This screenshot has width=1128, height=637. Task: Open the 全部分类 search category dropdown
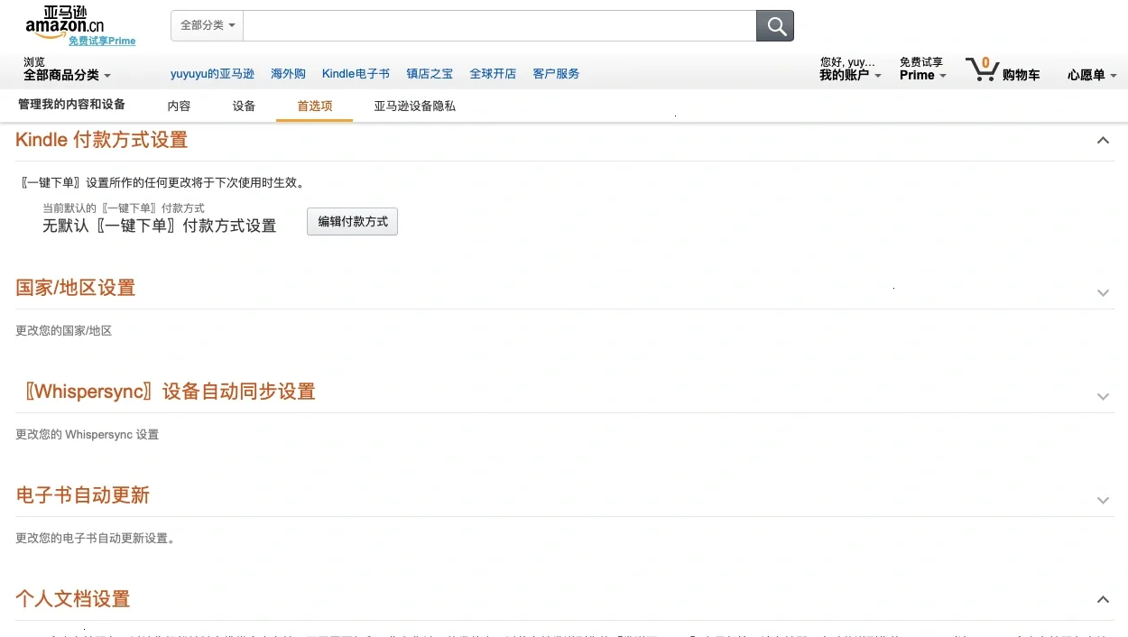pyautogui.click(x=208, y=25)
